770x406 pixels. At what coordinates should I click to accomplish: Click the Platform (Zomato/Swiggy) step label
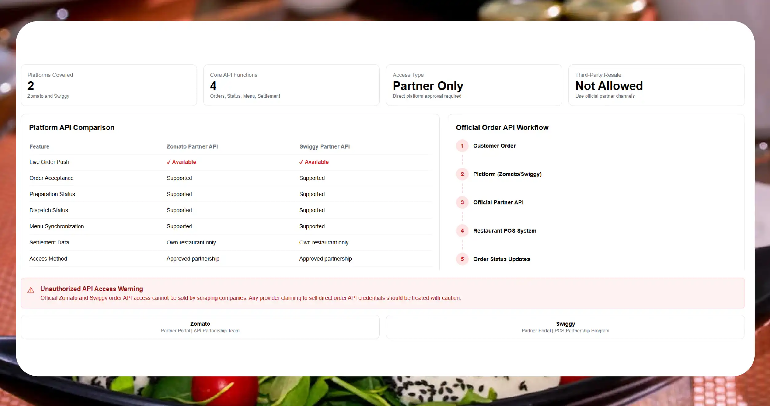point(507,174)
